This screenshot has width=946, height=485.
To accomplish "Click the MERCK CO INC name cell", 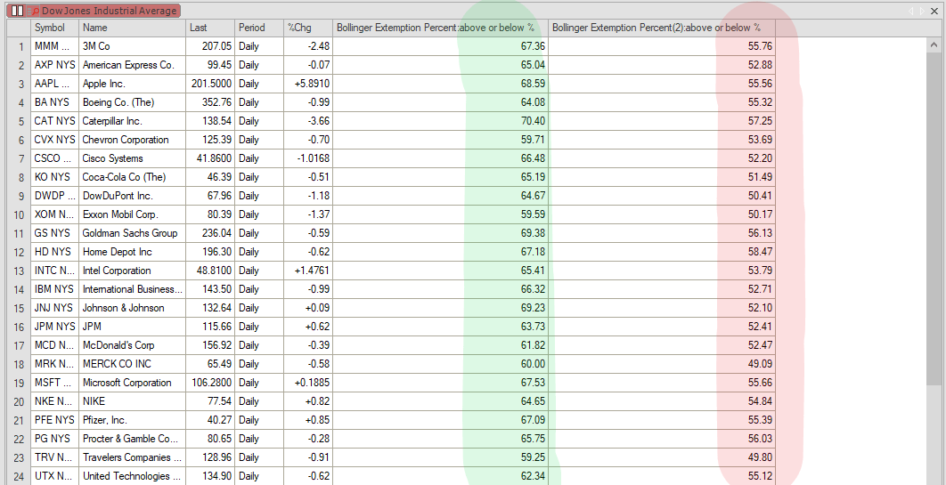I will point(132,364).
